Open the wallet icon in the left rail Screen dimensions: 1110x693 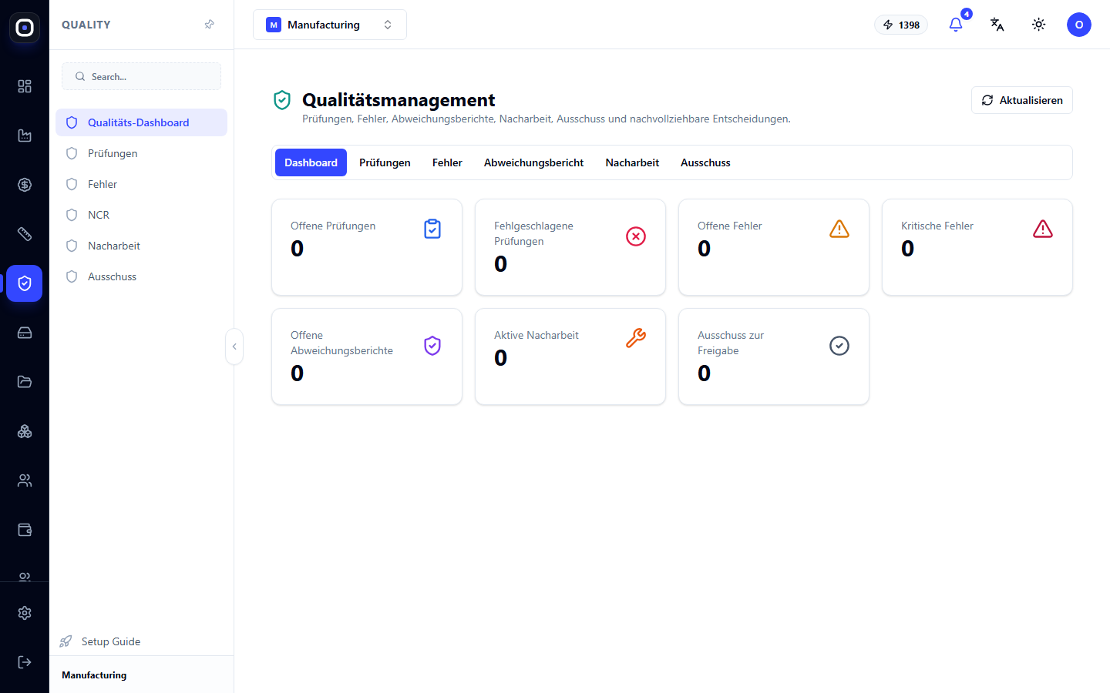point(25,530)
